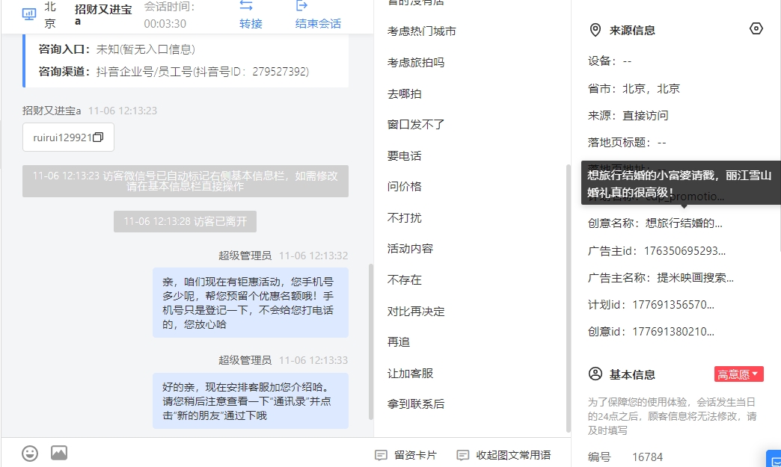The height and width of the screenshot is (467, 781).
Task: Select the quick phrase 不打扰
Action: tap(405, 218)
